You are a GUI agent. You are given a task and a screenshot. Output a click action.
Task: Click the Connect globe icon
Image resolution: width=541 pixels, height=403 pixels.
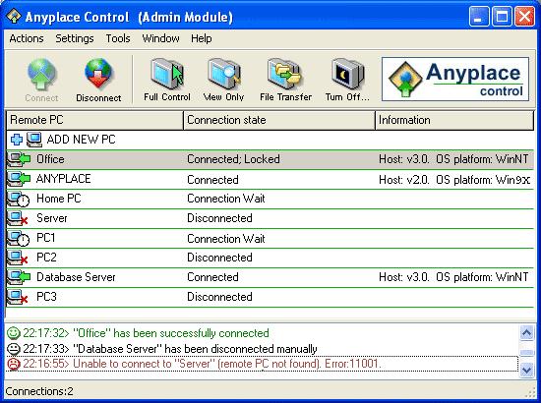(41, 74)
